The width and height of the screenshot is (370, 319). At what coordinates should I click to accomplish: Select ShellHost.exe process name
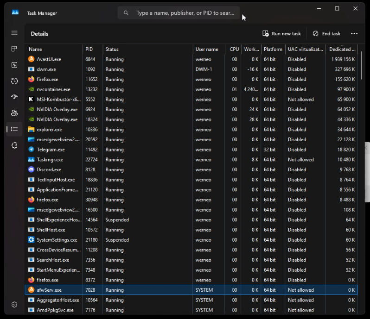(x=51, y=230)
